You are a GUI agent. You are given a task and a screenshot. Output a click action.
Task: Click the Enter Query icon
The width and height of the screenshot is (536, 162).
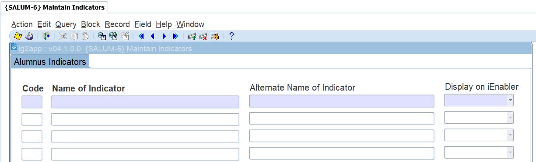point(102,36)
